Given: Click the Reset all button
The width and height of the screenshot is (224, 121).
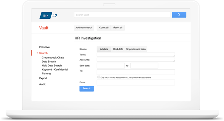Looking at the screenshot, I should 118,28.
